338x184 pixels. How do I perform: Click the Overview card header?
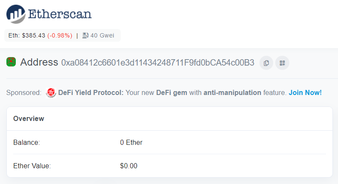[x=29, y=118]
